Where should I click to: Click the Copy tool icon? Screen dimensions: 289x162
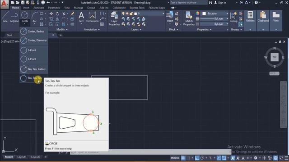coord(51,19)
